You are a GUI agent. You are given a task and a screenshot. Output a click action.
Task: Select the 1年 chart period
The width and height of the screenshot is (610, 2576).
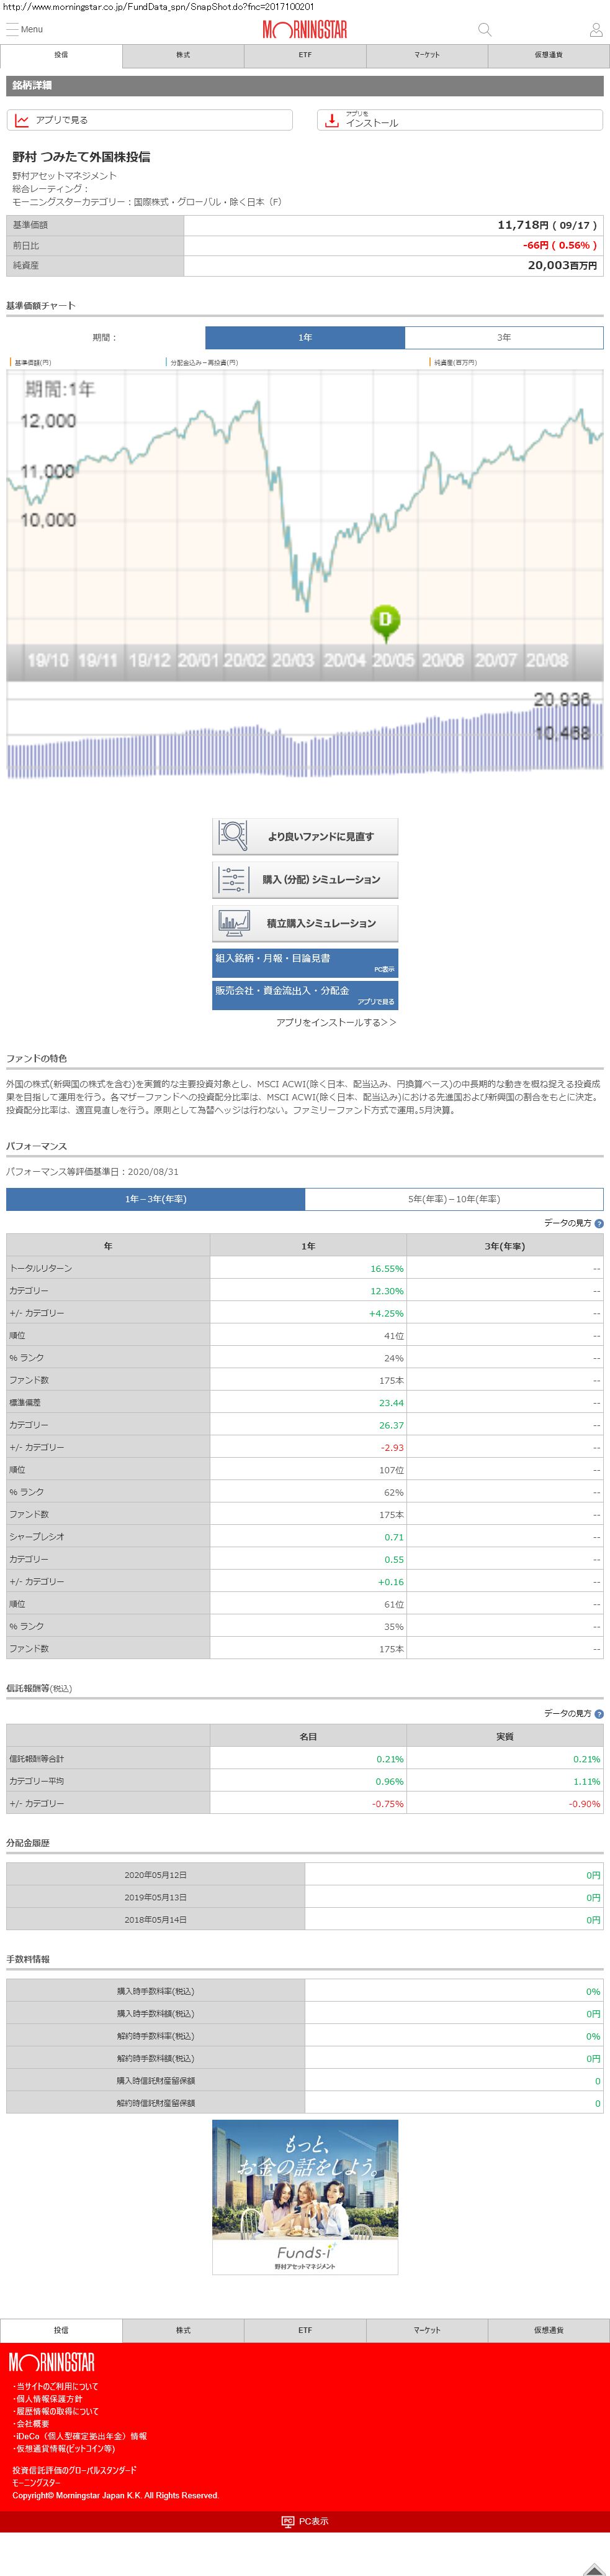(x=305, y=338)
